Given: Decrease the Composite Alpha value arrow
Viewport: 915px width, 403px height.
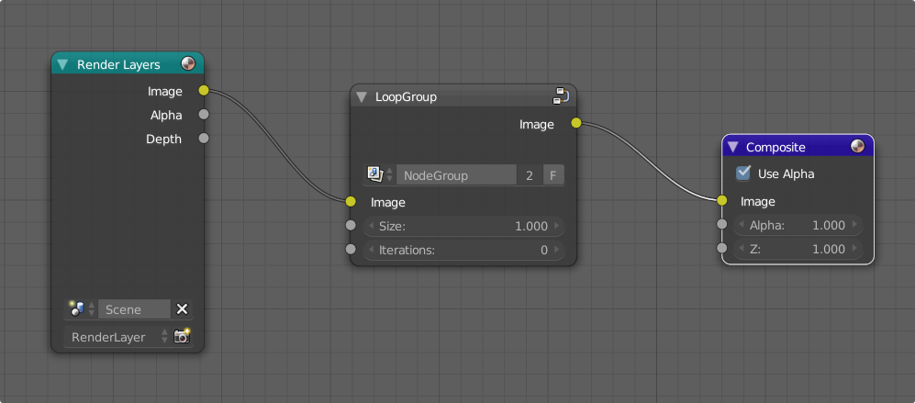Looking at the screenshot, I should [742, 225].
